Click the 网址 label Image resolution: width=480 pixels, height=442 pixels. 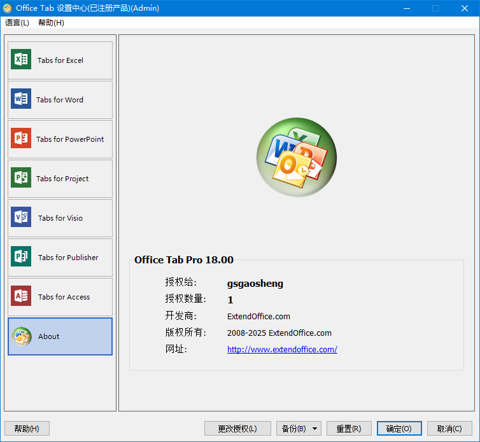(x=176, y=349)
